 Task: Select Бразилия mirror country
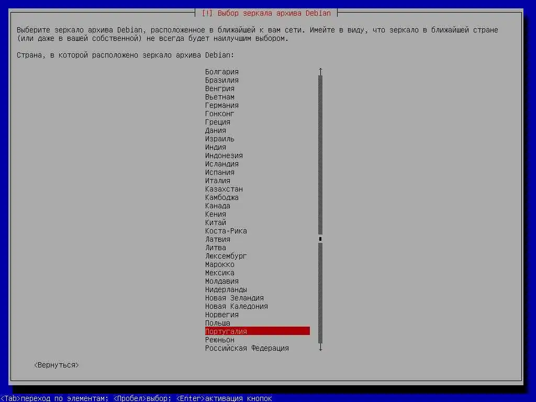click(x=222, y=80)
